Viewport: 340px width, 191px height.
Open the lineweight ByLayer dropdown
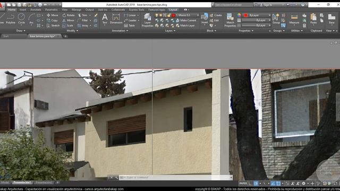(269, 20)
